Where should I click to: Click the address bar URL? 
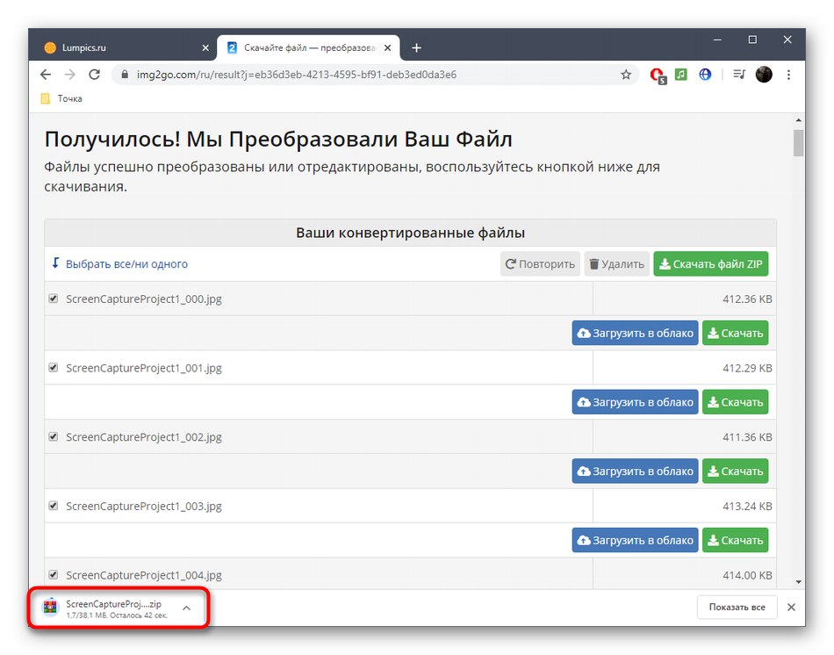click(x=296, y=75)
